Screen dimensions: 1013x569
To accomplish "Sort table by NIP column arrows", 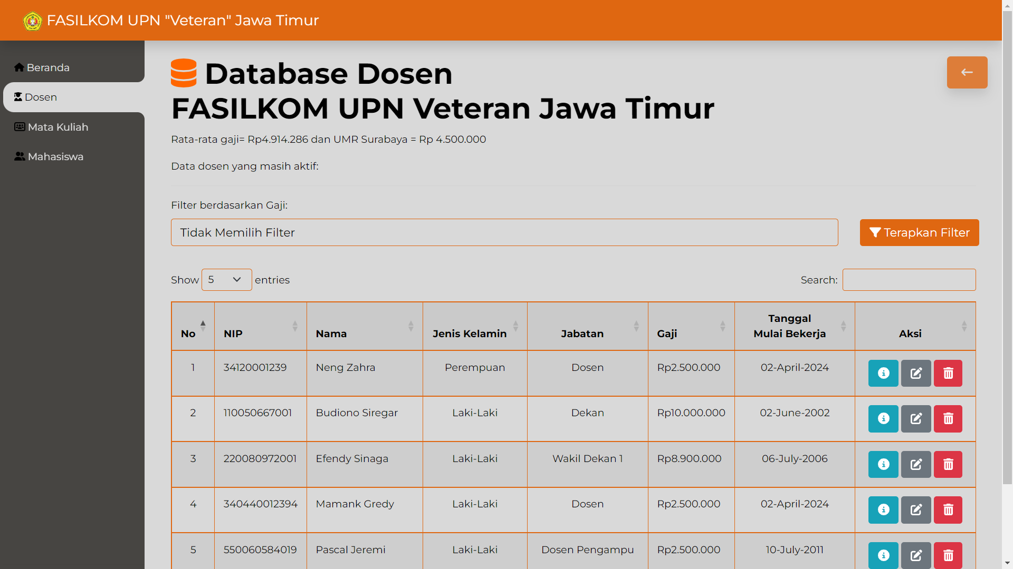I will coord(295,326).
